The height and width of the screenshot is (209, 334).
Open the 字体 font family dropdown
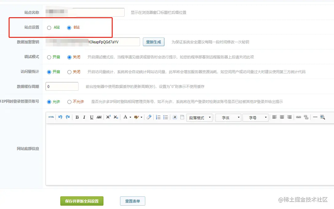point(228,117)
